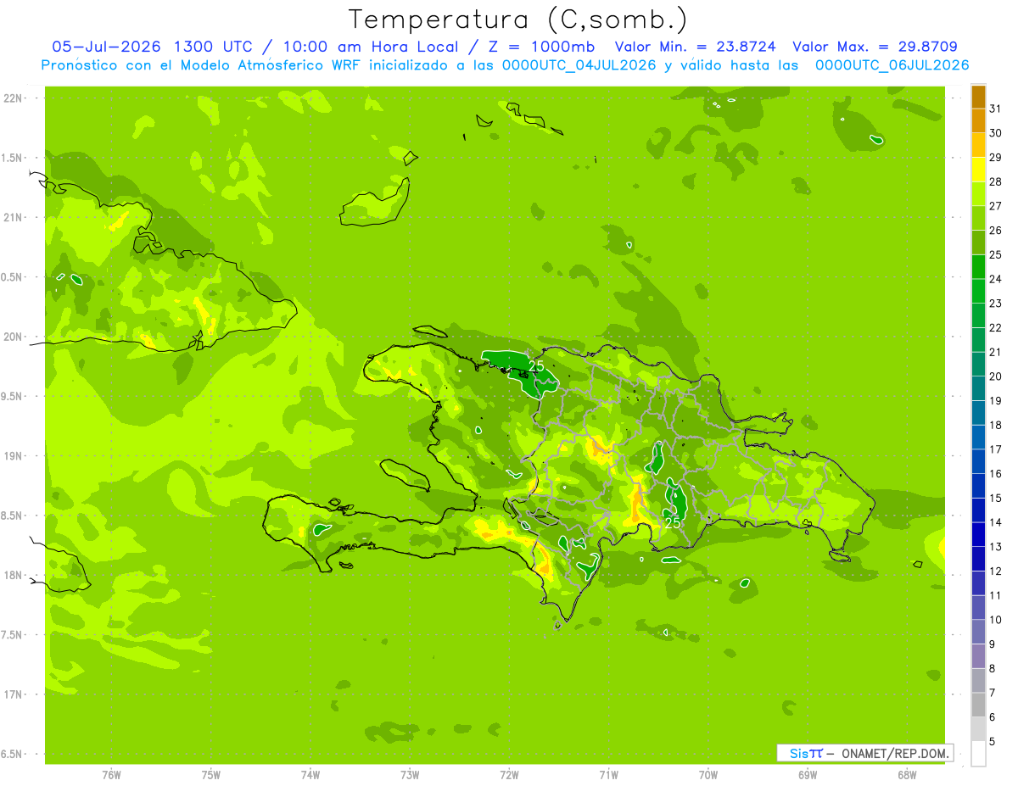Click the '73W' longitude label

coord(410,775)
